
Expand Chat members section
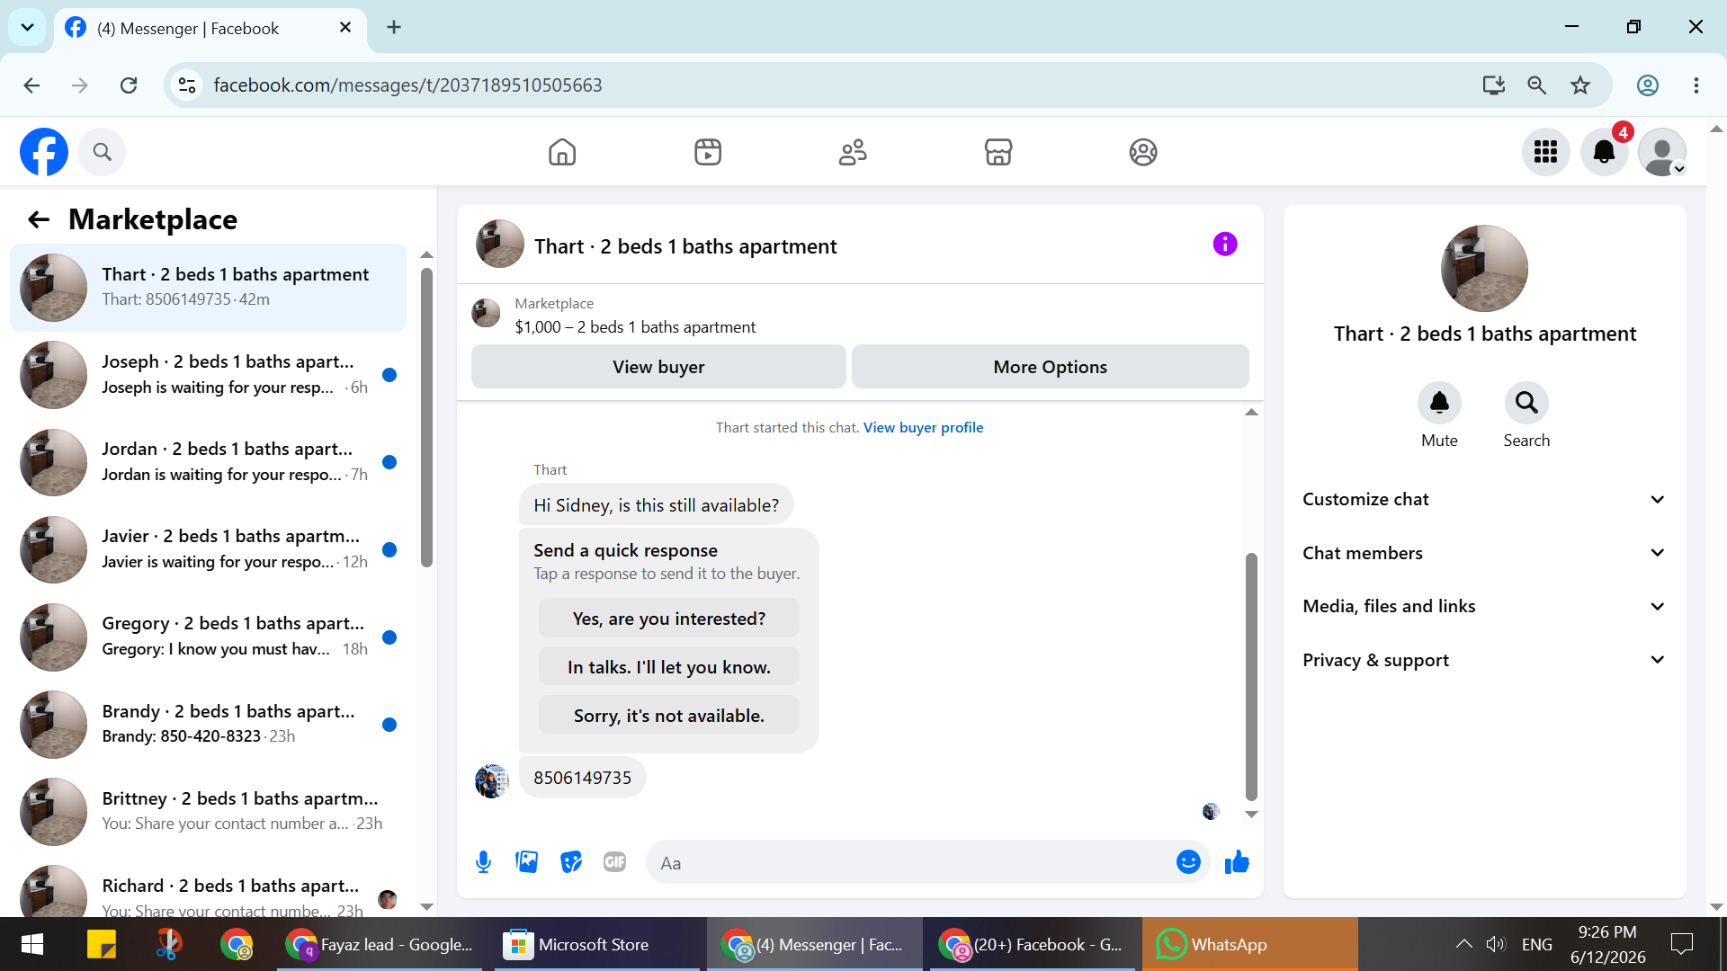pyautogui.click(x=1484, y=553)
